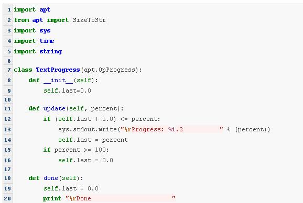Click the TextProgress class name
Screen dimensions: 303x203
(58, 70)
